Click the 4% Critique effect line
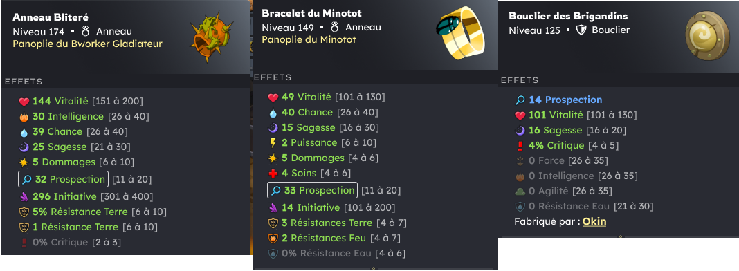Screen dimensions: 739x271 [x=567, y=145]
